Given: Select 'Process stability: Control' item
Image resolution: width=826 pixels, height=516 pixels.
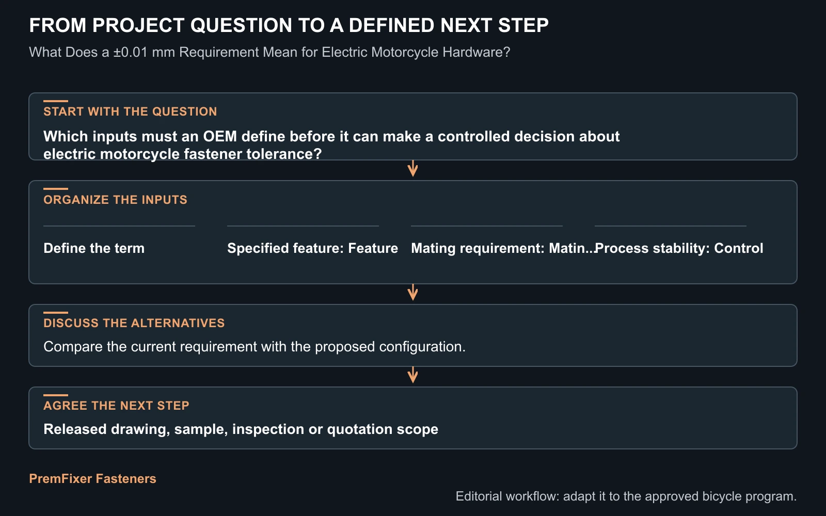Looking at the screenshot, I should tap(679, 248).
